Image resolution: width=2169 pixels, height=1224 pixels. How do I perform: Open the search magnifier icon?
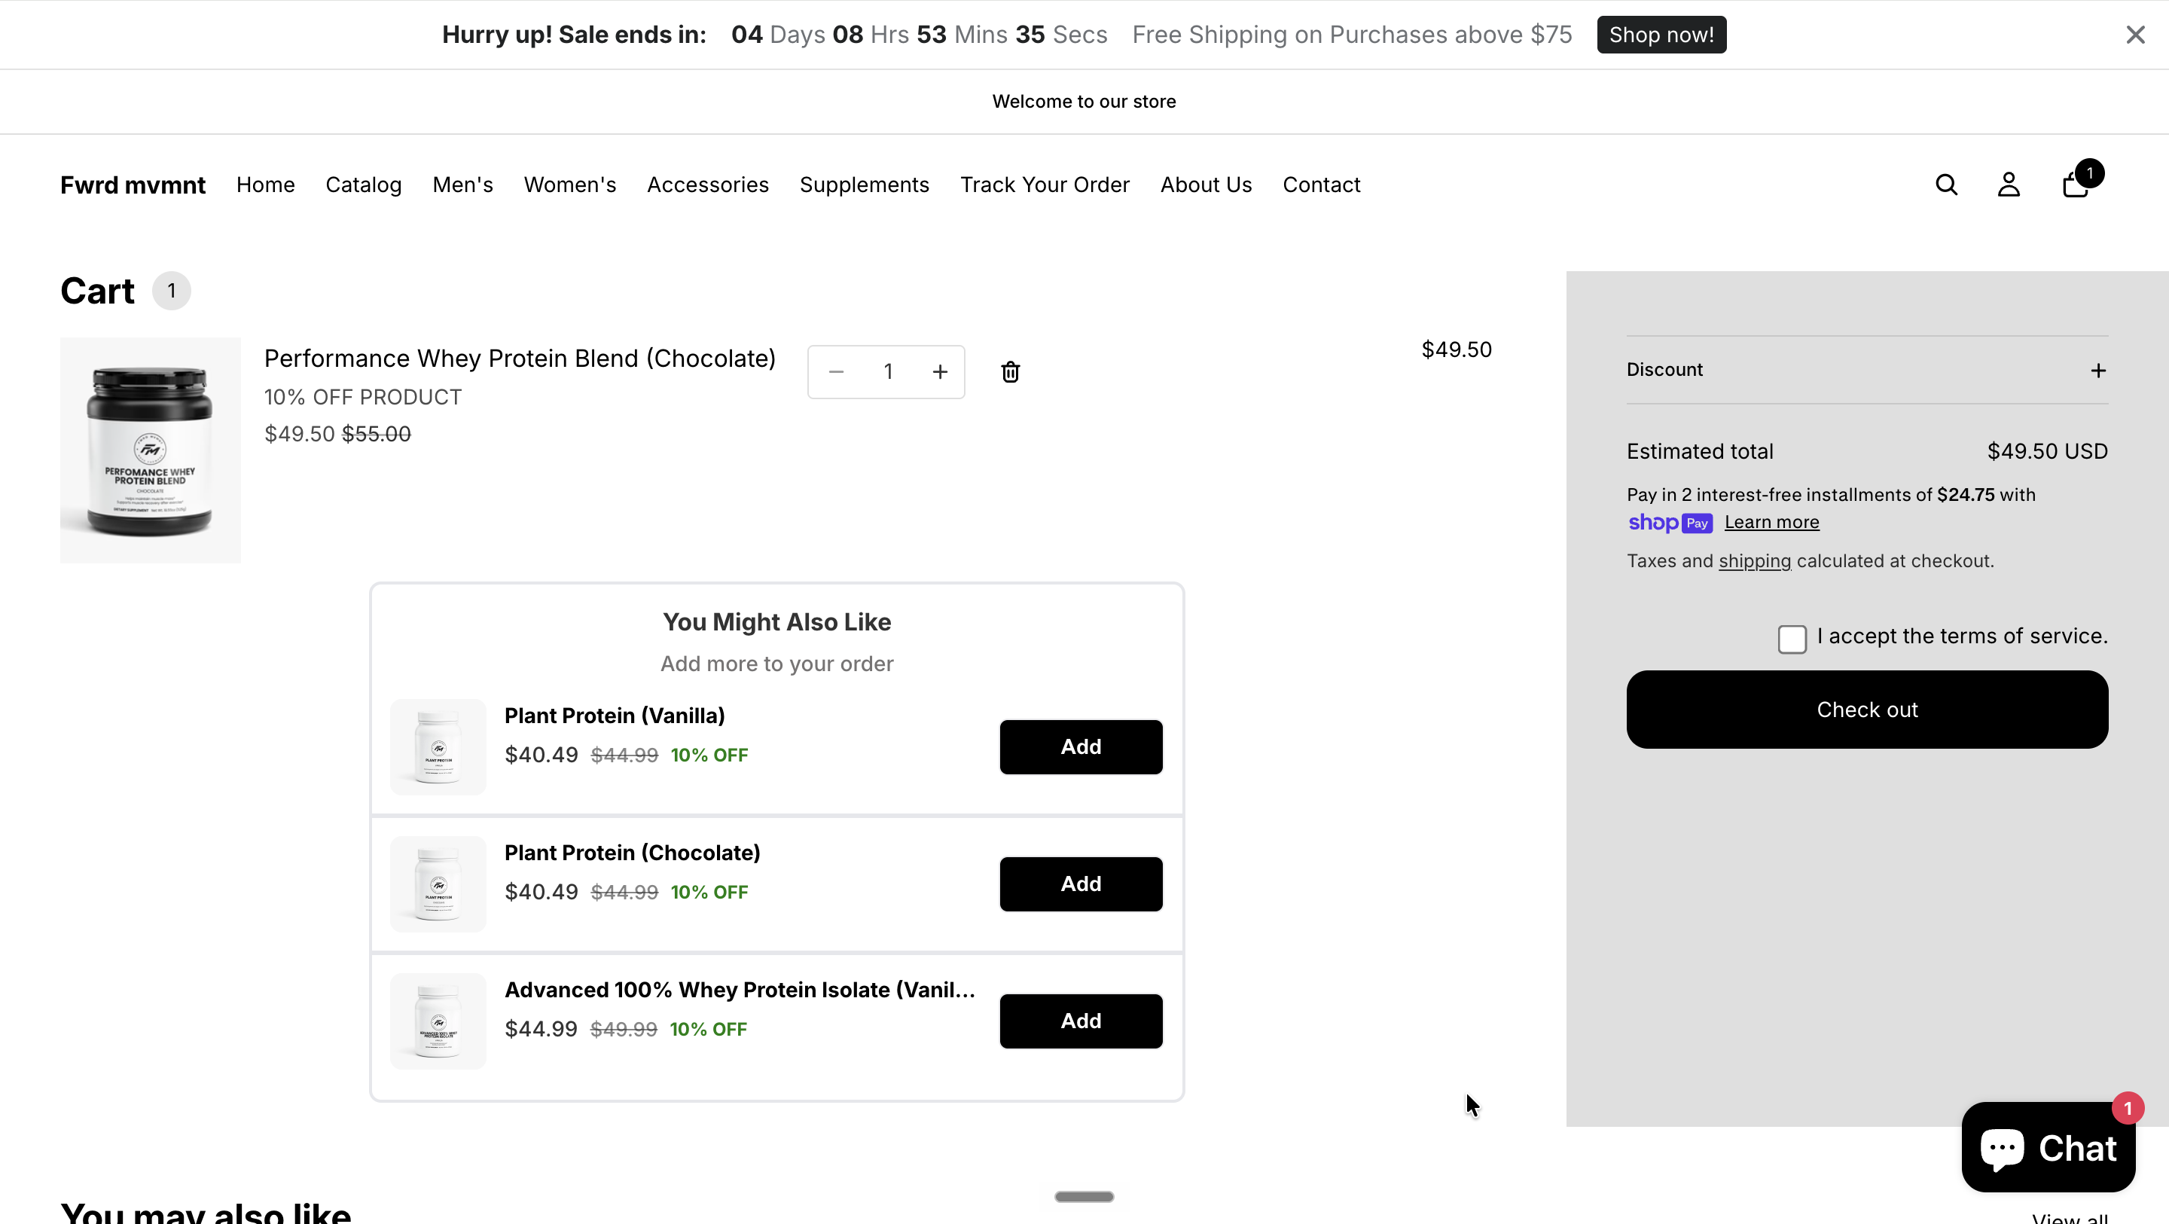[1946, 185]
